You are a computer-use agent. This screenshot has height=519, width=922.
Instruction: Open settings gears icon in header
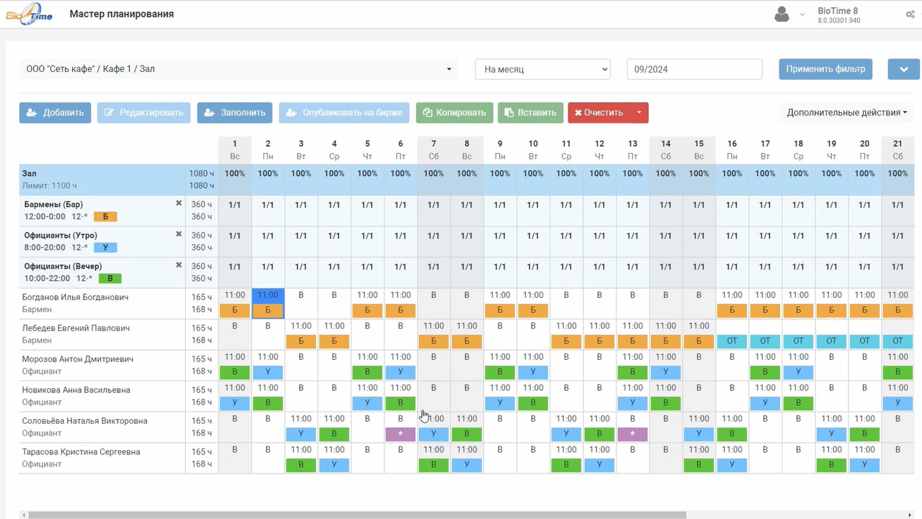coord(910,14)
